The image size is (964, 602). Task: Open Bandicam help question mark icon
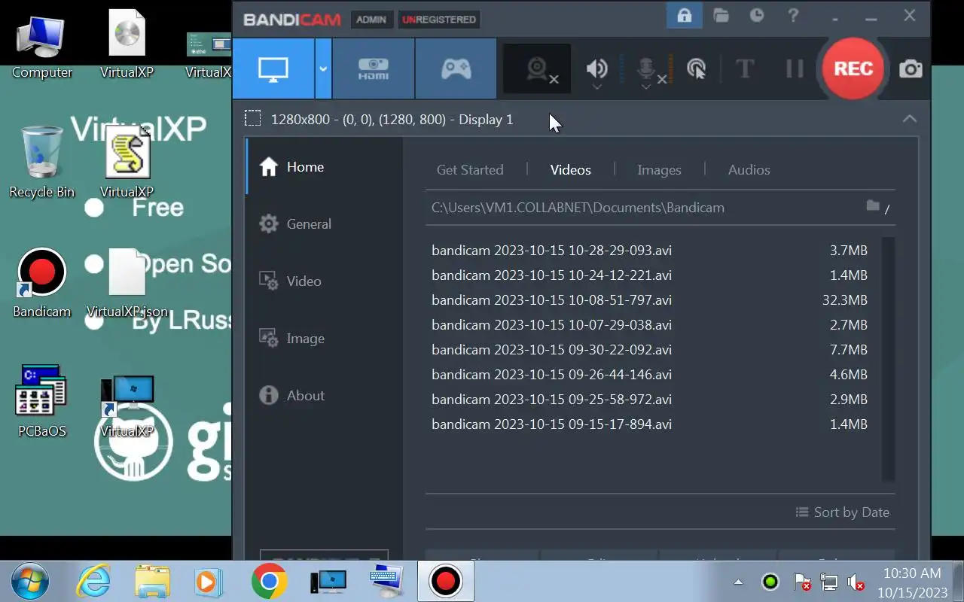793,16
